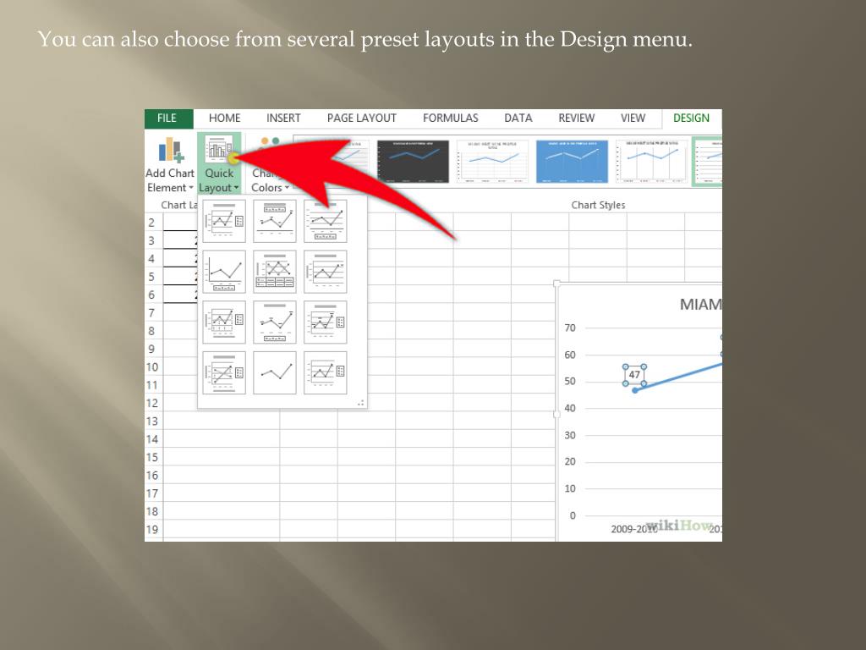
Task: Click the MIAMI chart title
Action: click(701, 304)
